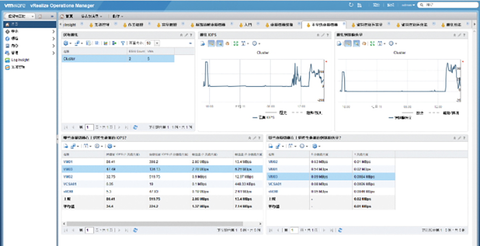This screenshot has height=246, width=480.
Task: Toggle the highlighted zoom-all button in rightmost chart
Action: point(348,44)
